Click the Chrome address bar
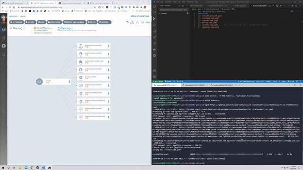 click(x=56, y=7)
